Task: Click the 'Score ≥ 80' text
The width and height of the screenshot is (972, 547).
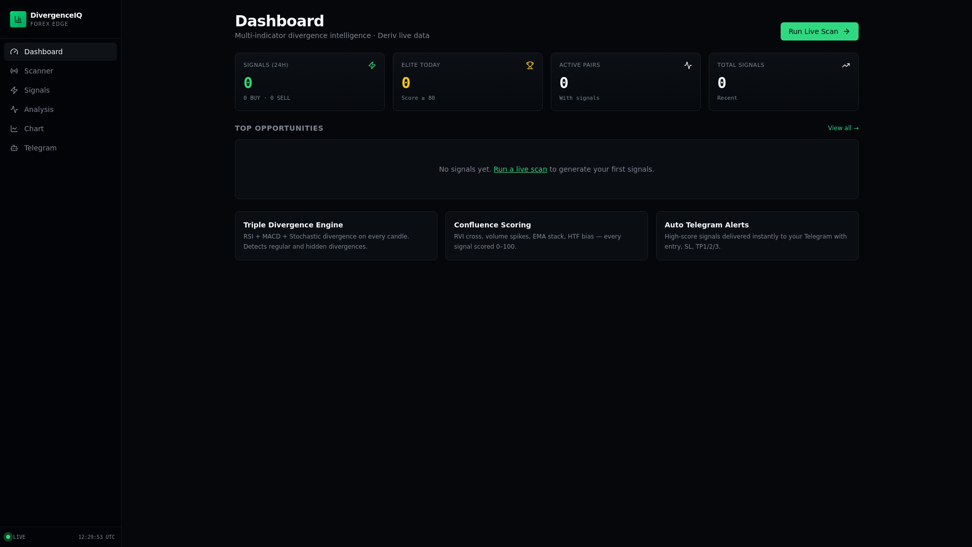Action: (x=418, y=98)
